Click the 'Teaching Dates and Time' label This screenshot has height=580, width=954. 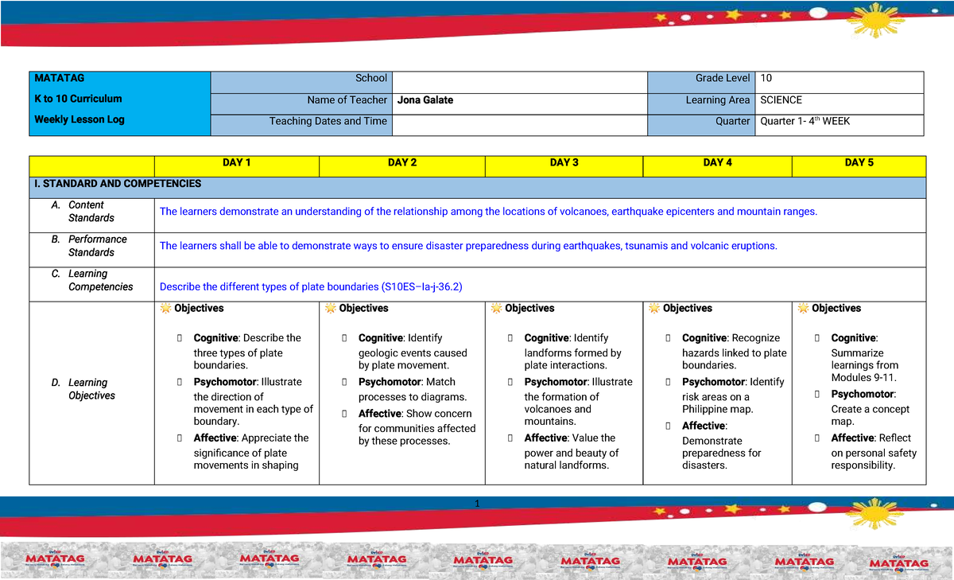tap(328, 121)
